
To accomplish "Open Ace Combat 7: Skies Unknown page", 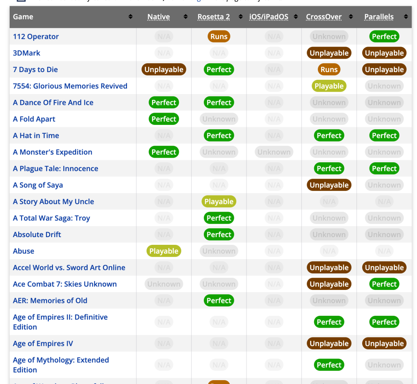I will coord(65,284).
